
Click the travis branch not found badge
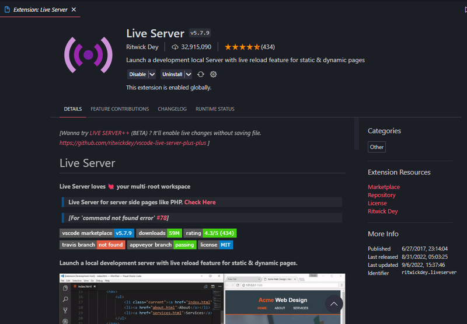pos(92,245)
